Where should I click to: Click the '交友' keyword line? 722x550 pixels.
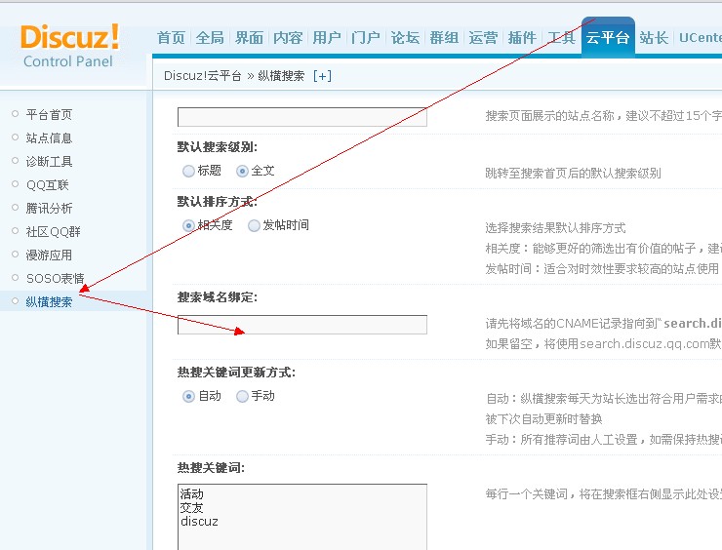point(191,508)
